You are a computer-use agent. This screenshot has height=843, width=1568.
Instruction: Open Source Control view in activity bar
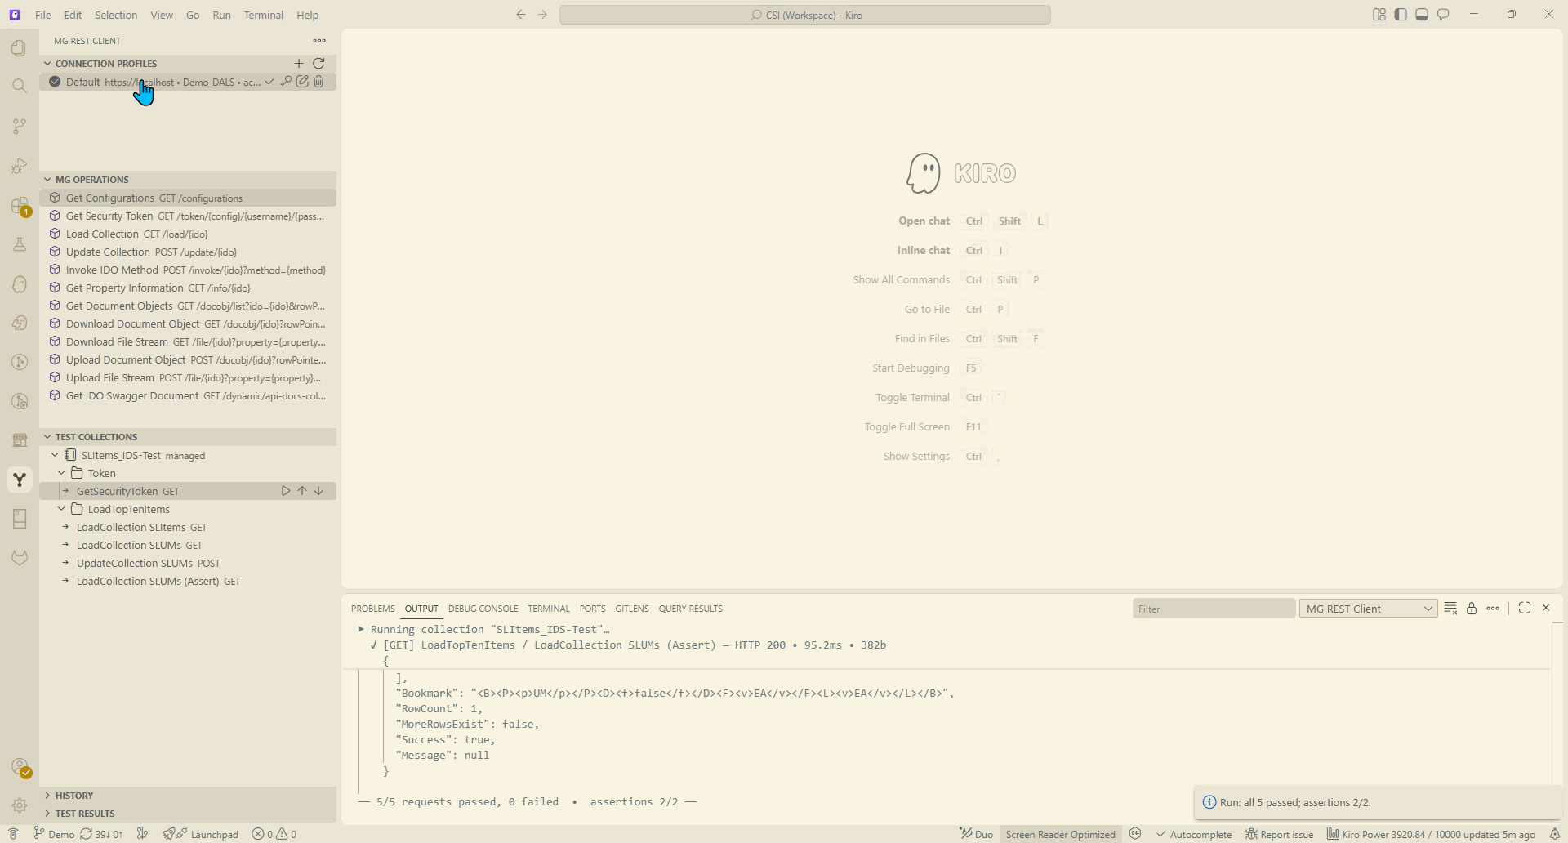(x=20, y=126)
